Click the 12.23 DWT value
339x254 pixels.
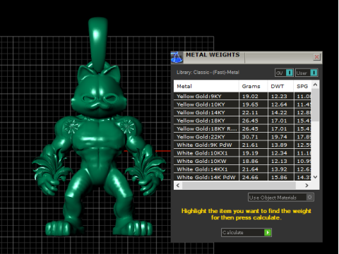pyautogui.click(x=279, y=97)
